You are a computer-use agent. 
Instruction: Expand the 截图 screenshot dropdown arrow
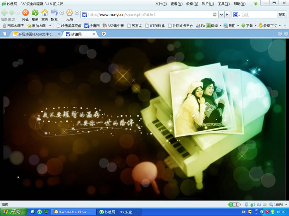(238, 26)
